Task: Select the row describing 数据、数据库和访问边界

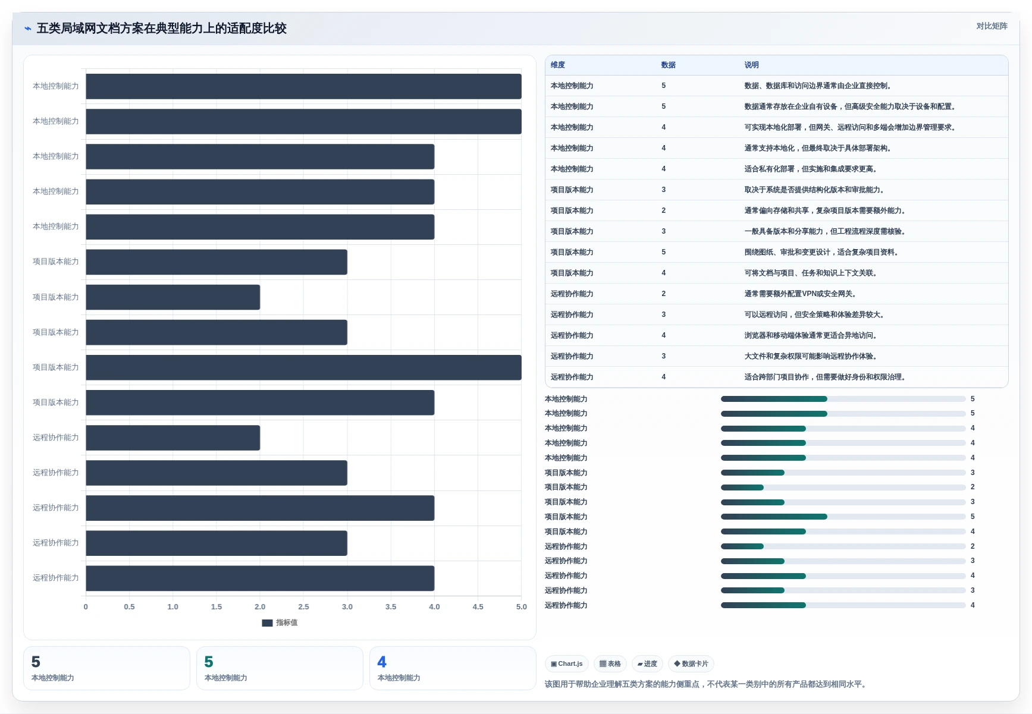Action: click(x=776, y=86)
